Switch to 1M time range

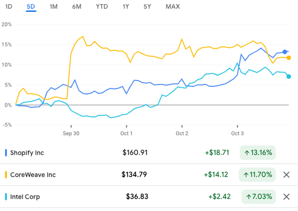click(x=54, y=6)
